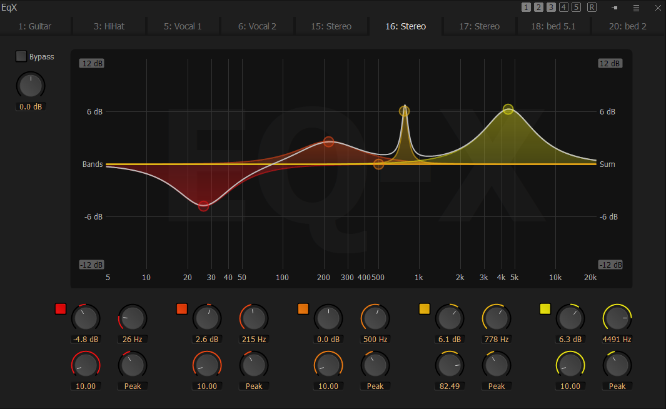Select preset slot 2

pyautogui.click(x=538, y=7)
